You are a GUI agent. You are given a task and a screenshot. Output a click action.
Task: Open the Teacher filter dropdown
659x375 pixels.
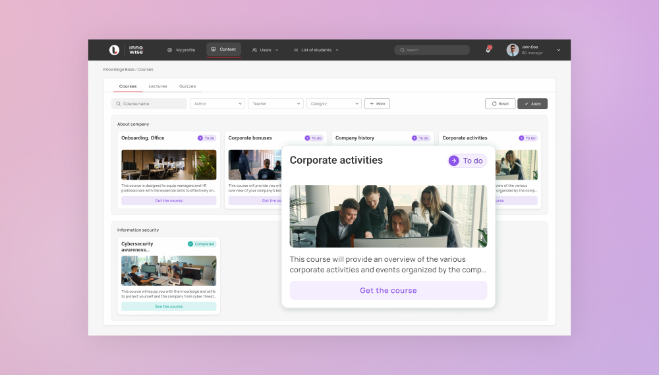[x=275, y=103]
